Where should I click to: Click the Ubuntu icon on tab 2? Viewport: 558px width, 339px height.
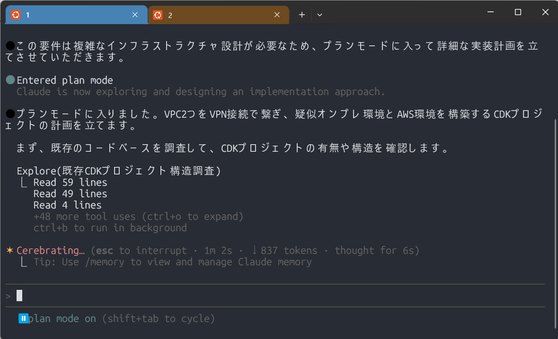coord(158,15)
